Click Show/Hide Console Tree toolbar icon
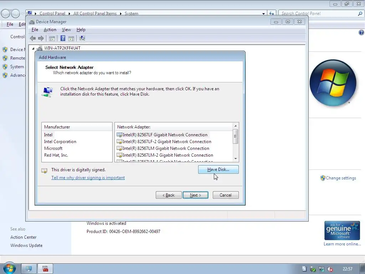This screenshot has height=274, width=365. 52,39
